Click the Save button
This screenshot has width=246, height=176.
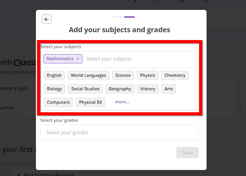tap(187, 153)
